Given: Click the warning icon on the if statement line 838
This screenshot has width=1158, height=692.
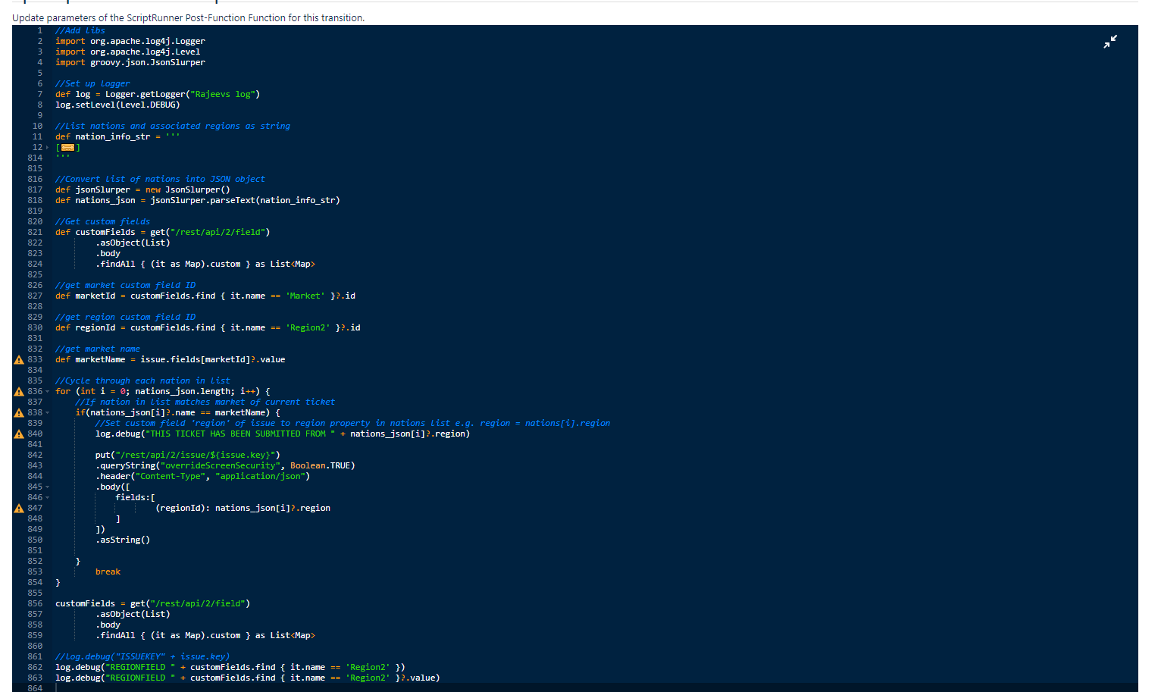Looking at the screenshot, I should click(x=20, y=412).
